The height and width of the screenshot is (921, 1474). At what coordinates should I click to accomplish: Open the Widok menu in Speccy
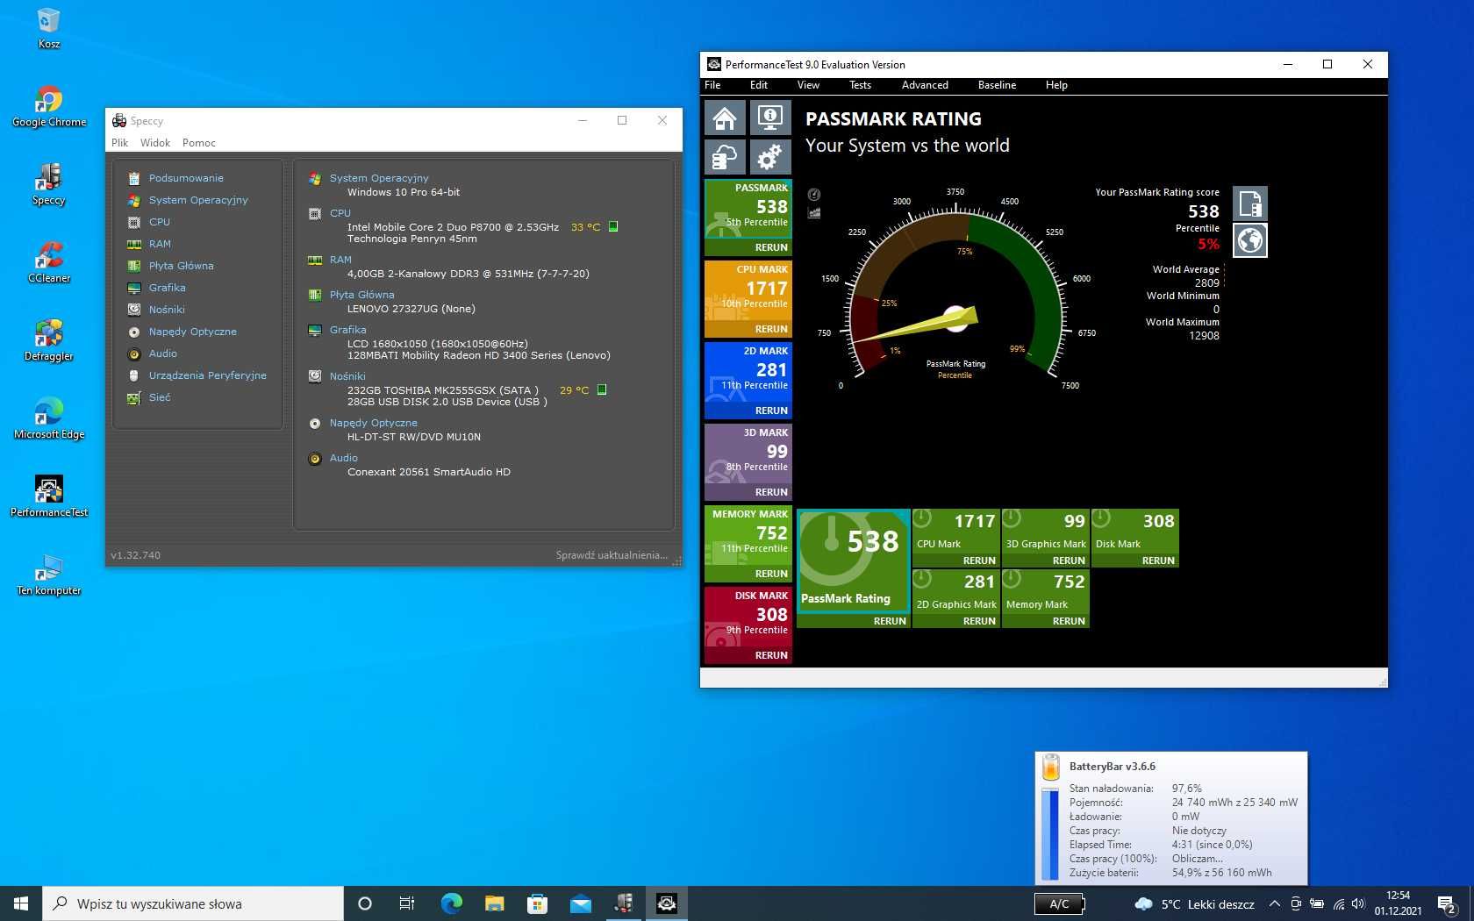tap(155, 143)
